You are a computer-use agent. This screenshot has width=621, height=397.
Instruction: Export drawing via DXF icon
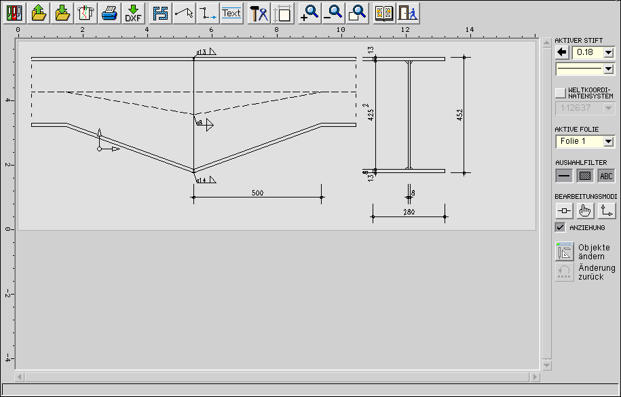[133, 13]
